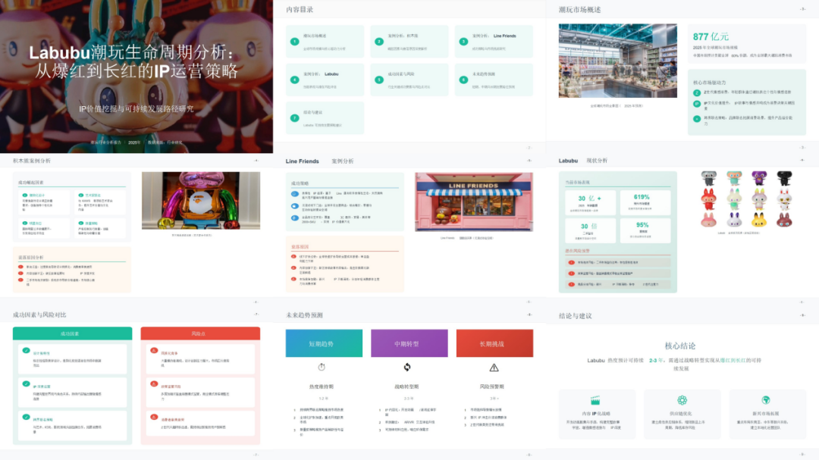Select the 当前市场表现 heading
The image size is (819, 460).
coord(577,182)
